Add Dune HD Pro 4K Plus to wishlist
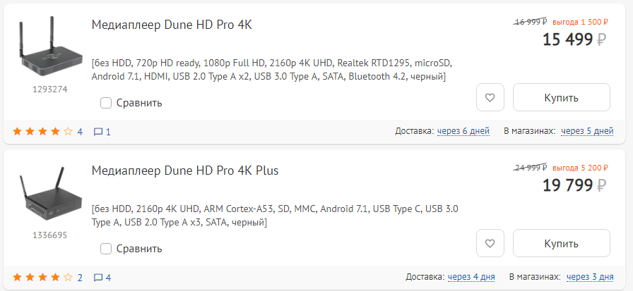633x291 pixels. (490, 244)
